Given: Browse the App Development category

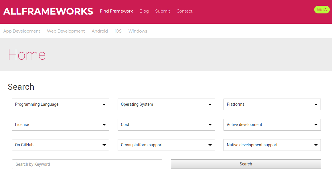Looking at the screenshot, I should click(21, 31).
